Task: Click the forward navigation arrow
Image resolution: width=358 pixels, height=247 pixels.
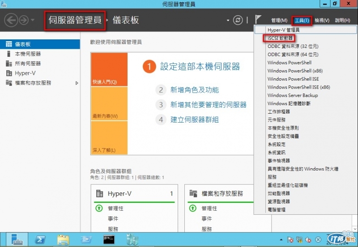Action: point(24,20)
